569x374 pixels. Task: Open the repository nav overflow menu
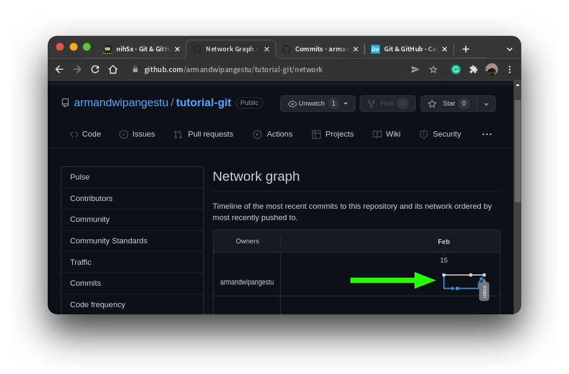tap(487, 134)
